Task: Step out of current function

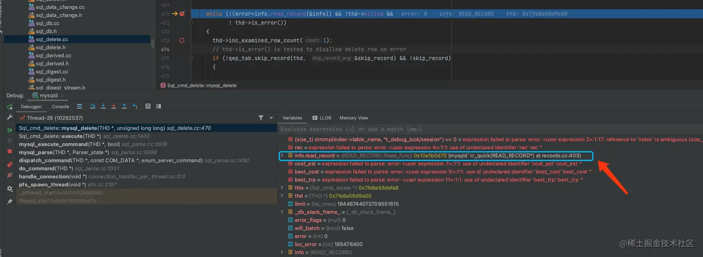Action: (124, 106)
